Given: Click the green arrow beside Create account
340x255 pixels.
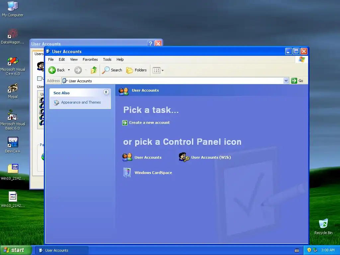Looking at the screenshot, I should (125, 123).
